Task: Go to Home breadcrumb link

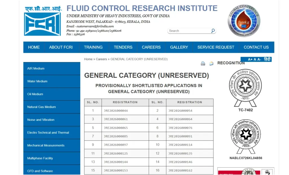Action: click(x=88, y=59)
